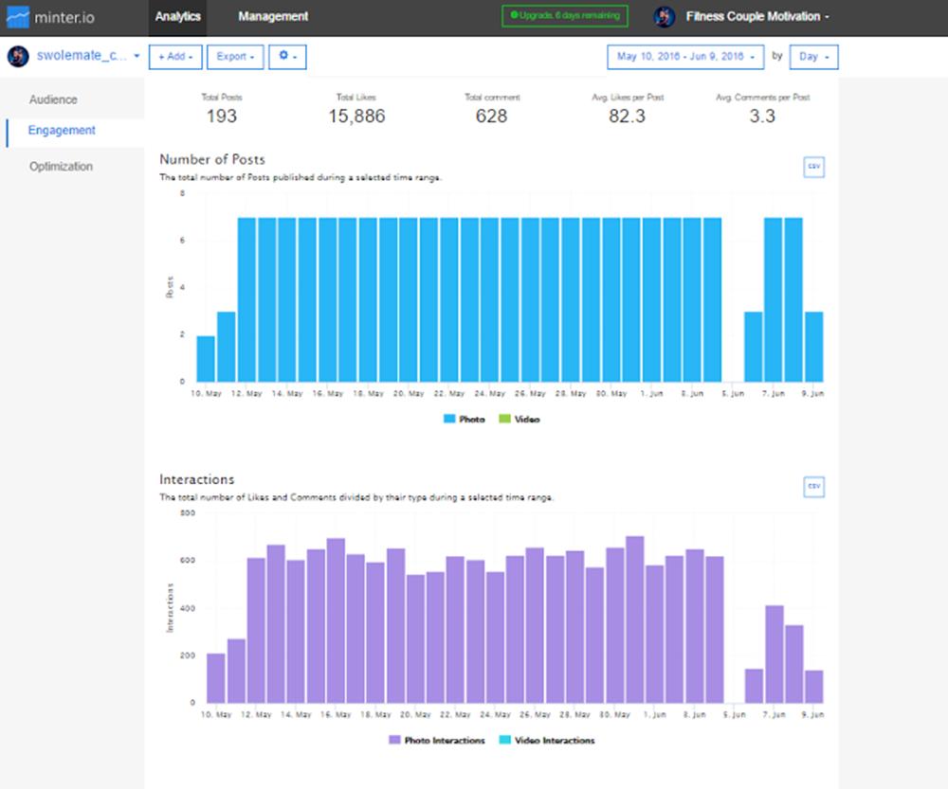Open the date range dropdown
948x789 pixels.
click(x=685, y=57)
